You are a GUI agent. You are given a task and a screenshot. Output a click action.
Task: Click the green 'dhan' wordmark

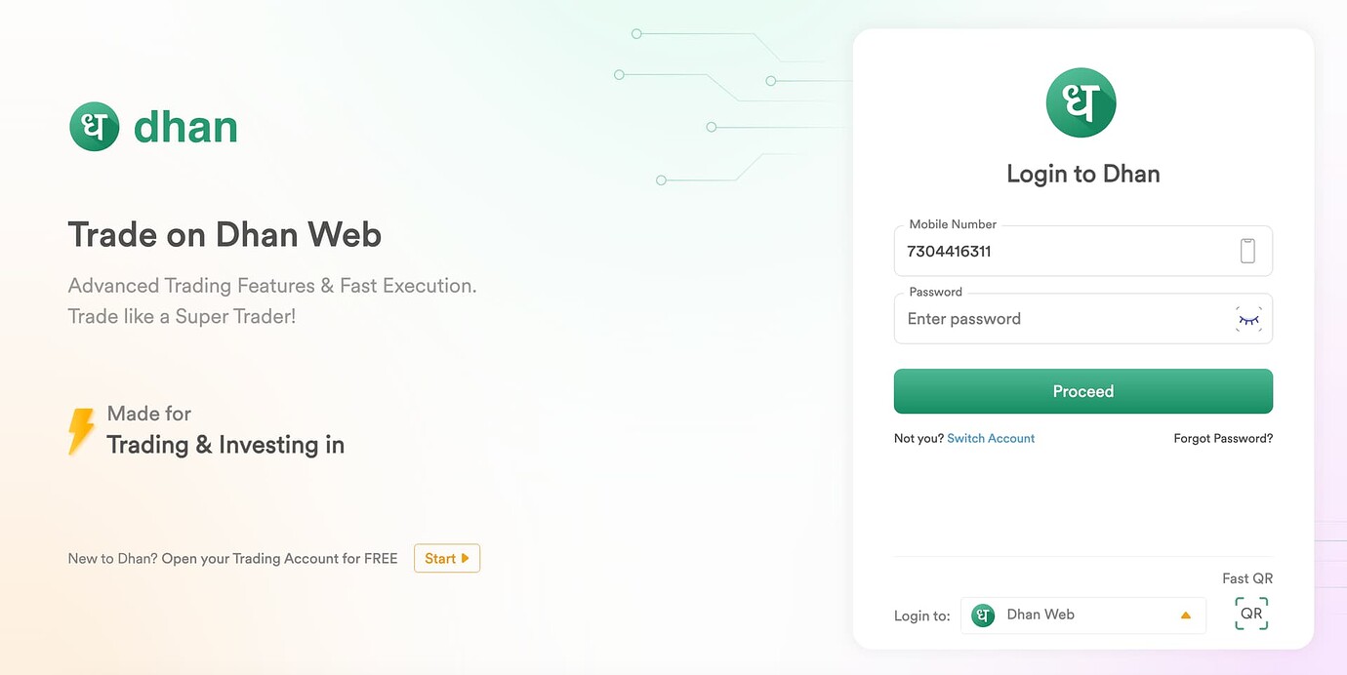(185, 125)
